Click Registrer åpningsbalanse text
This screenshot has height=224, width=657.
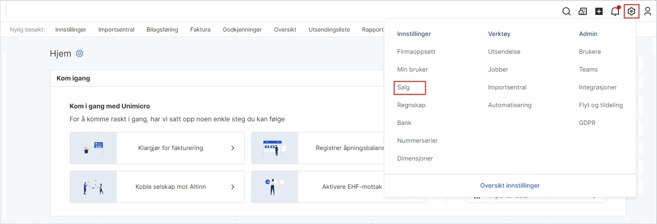coord(350,148)
